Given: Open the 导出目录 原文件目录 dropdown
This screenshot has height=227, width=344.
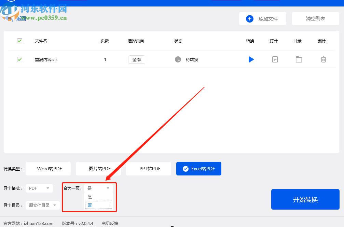Looking at the screenshot, I should pyautogui.click(x=42, y=205).
